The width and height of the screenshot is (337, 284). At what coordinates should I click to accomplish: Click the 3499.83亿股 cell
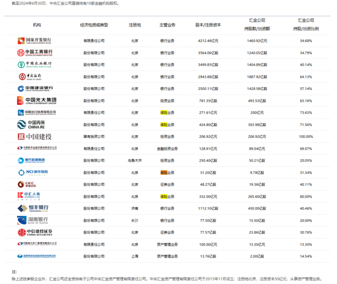click(208, 65)
